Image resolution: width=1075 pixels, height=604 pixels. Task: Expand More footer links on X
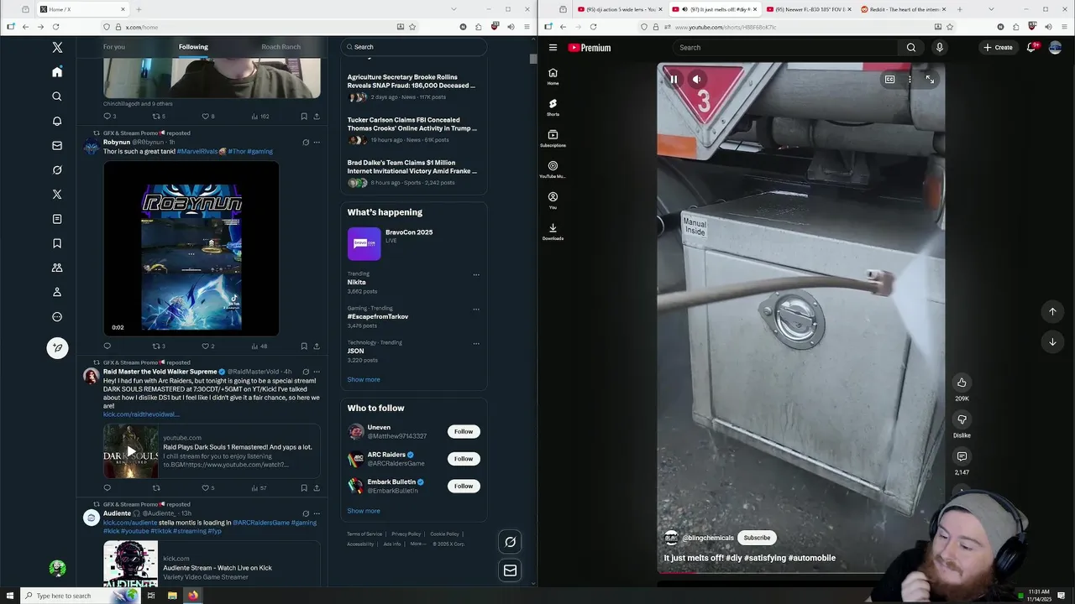click(x=417, y=544)
